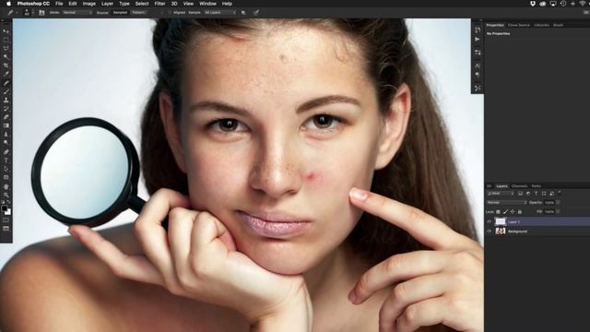The image size is (590, 332).
Task: Hide the Layer 1 layer
Action: tap(490, 221)
